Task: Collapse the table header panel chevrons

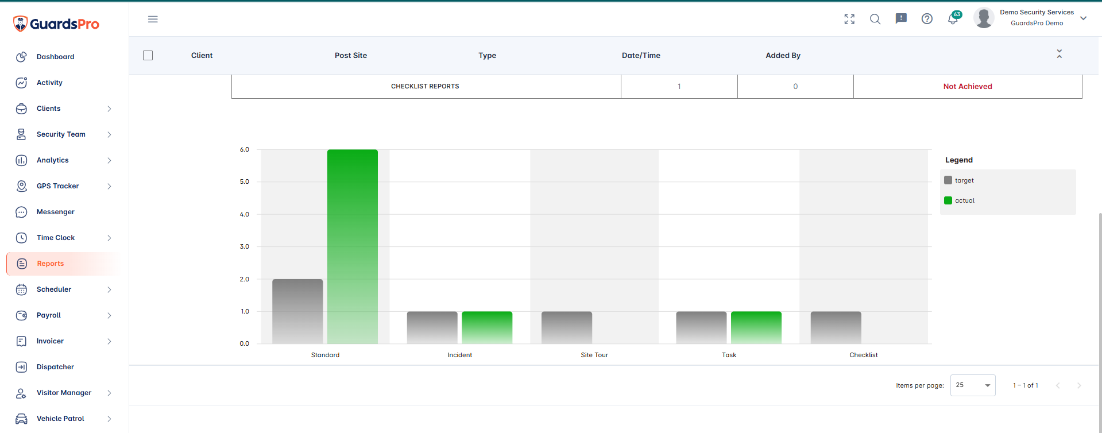Action: click(x=1060, y=54)
